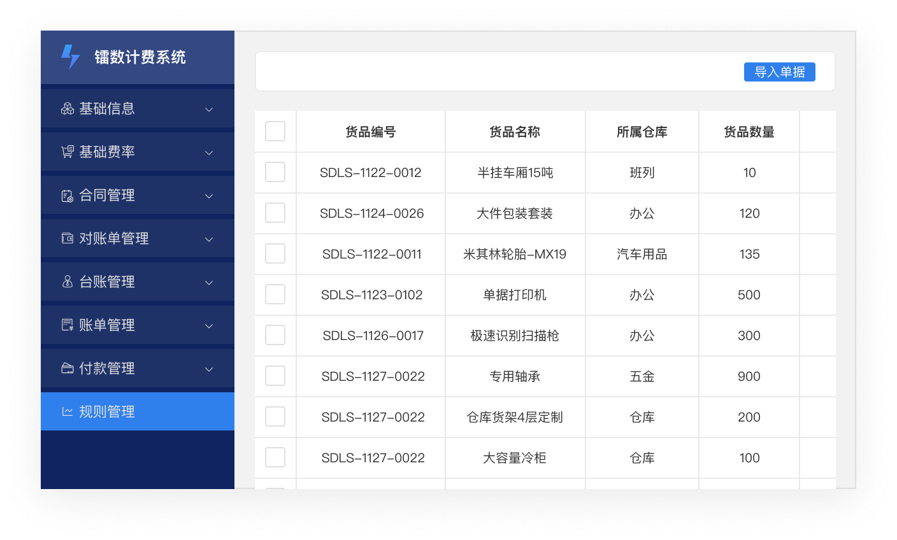897x540 pixels.
Task: Click cell SDLS-1123-0102
Action: 372,295
